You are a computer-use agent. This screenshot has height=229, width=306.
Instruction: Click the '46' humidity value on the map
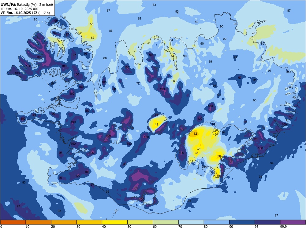pyautogui.click(x=215, y=135)
